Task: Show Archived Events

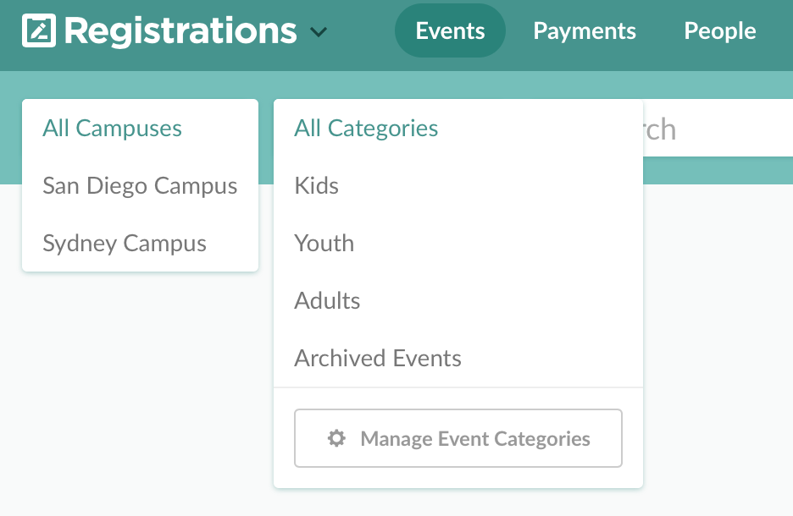Action: tap(378, 359)
